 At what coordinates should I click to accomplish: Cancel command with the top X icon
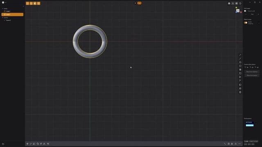pos(136,3)
